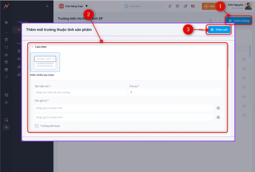Tick the Trường bắt buộc checkbox
Viewport: 255px width, 172px height.
click(x=37, y=126)
